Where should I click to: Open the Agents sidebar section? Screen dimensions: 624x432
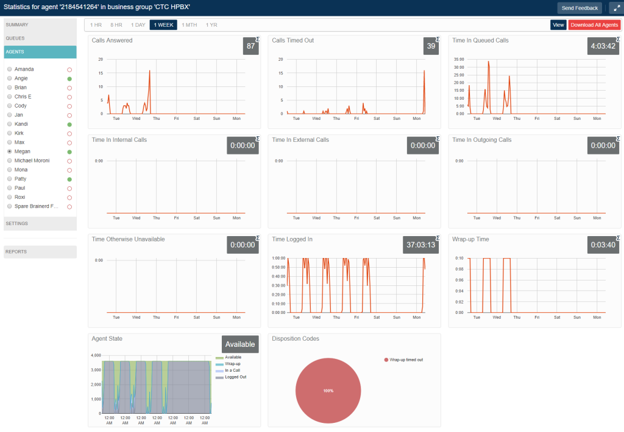coord(40,52)
